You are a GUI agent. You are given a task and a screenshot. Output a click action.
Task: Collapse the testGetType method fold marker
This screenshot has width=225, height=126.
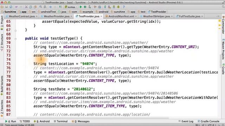[15, 39]
